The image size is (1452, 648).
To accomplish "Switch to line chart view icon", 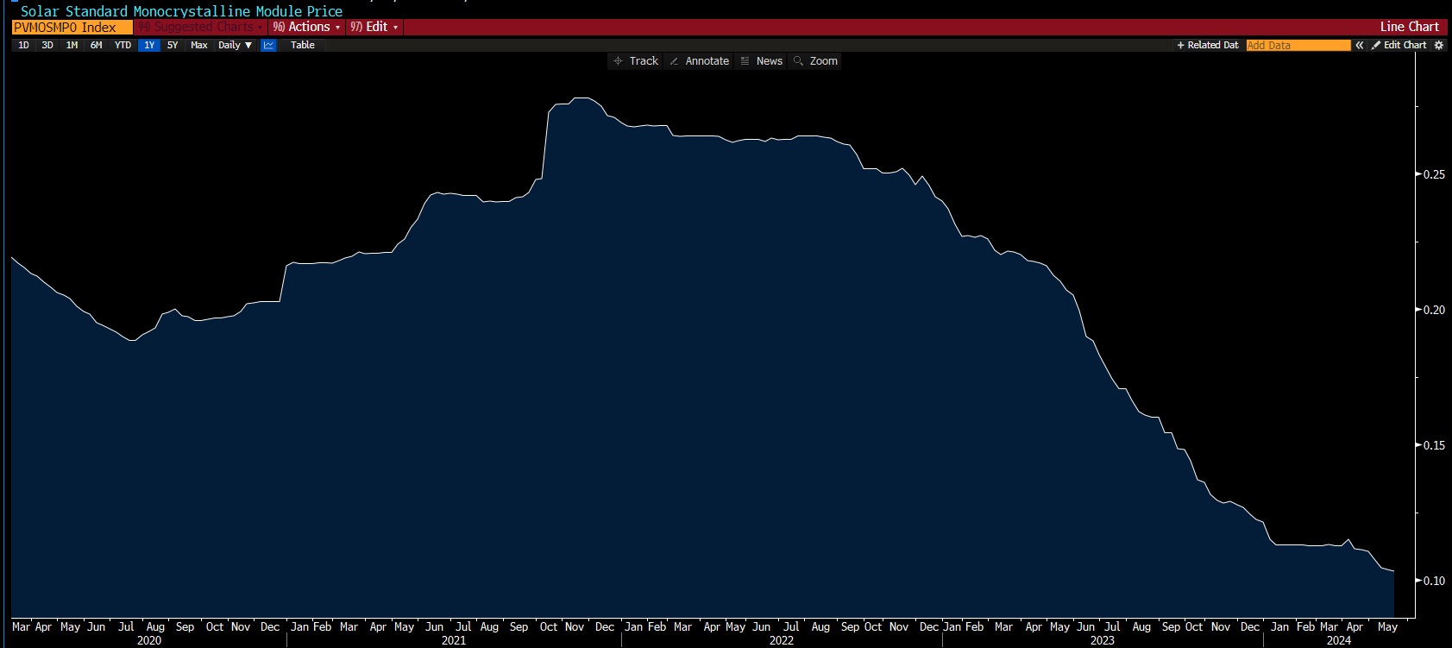I will [268, 45].
